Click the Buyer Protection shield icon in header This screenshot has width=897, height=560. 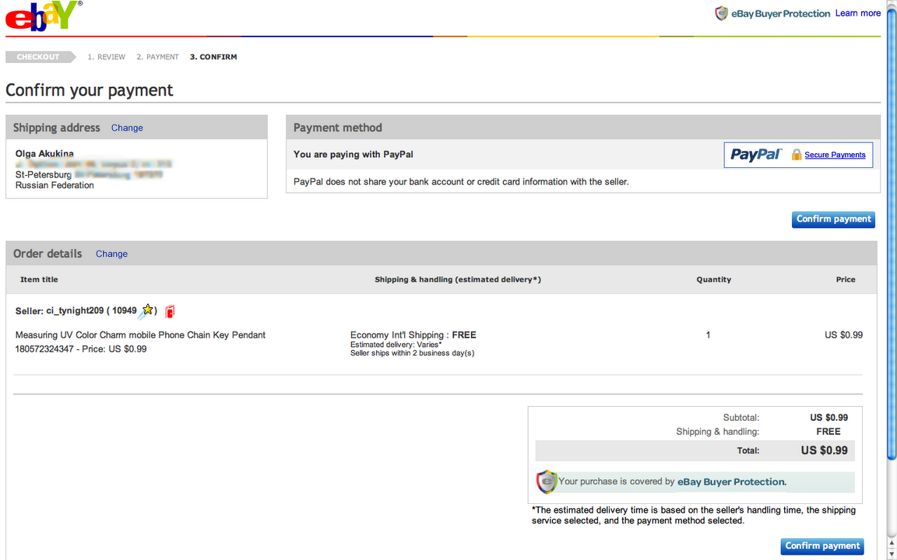(x=722, y=13)
